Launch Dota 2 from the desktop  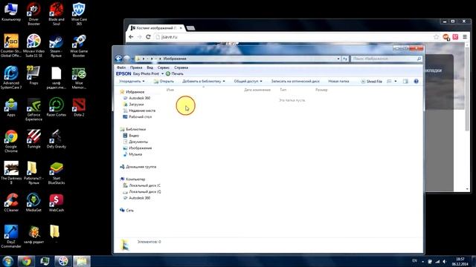click(79, 108)
